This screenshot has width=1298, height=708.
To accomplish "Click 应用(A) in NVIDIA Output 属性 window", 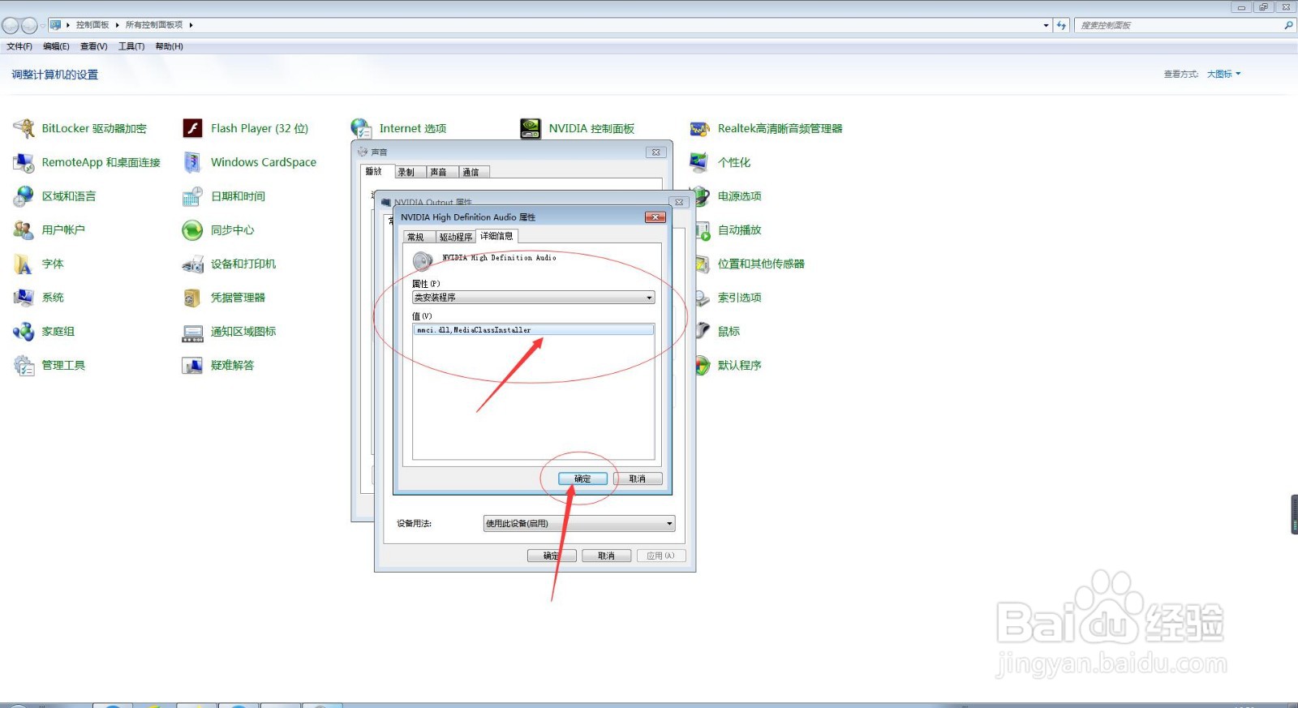I will pos(661,556).
